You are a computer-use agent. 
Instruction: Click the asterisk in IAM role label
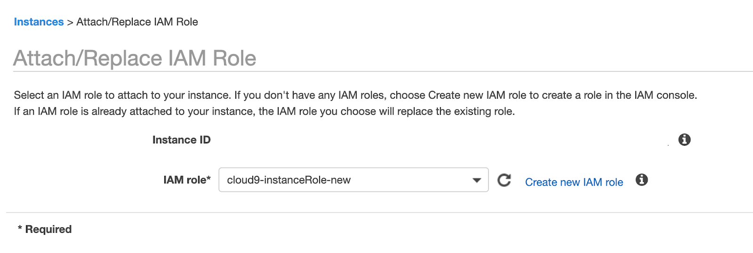(x=208, y=178)
